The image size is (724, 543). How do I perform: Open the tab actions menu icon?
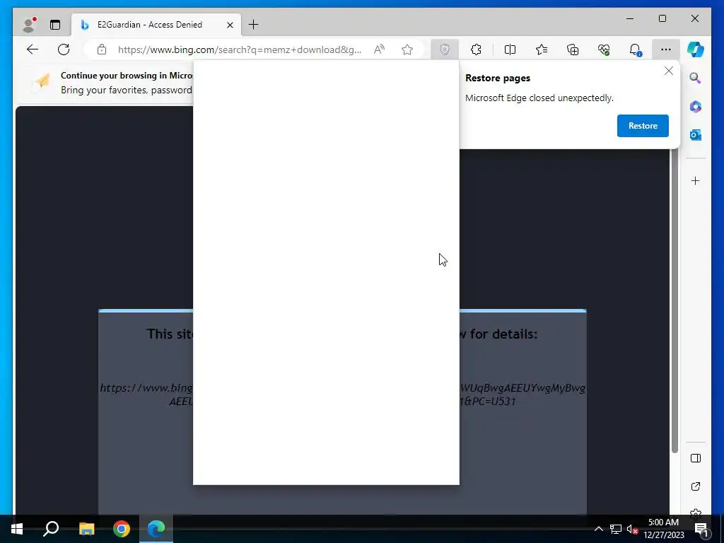55,25
